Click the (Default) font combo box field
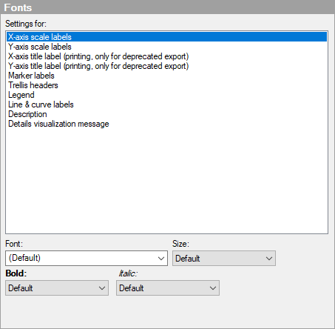The image size is (335, 329). click(x=87, y=258)
